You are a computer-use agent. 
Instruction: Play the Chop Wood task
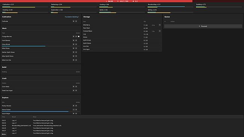[x=73, y=44]
